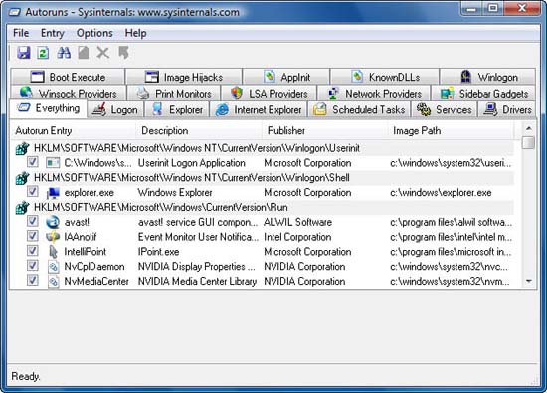Viewport: 547px width, 393px height.
Task: Click the explorer.exe entry icon
Action: pyautogui.click(x=53, y=193)
